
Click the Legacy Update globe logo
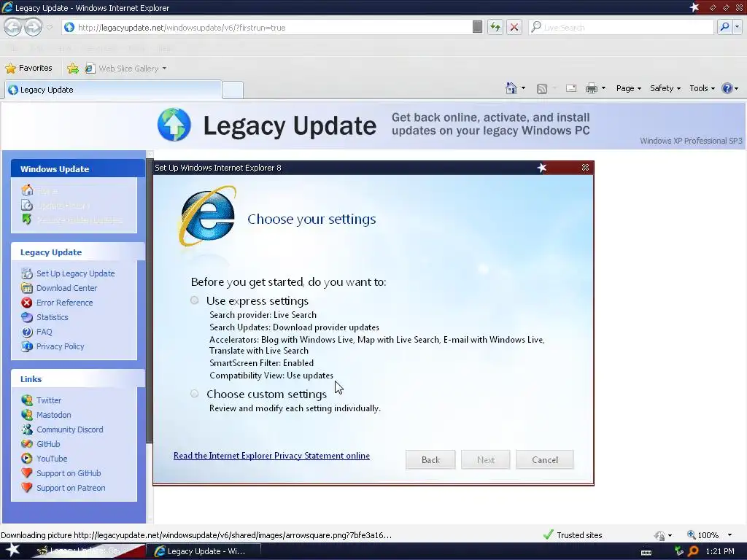click(174, 125)
